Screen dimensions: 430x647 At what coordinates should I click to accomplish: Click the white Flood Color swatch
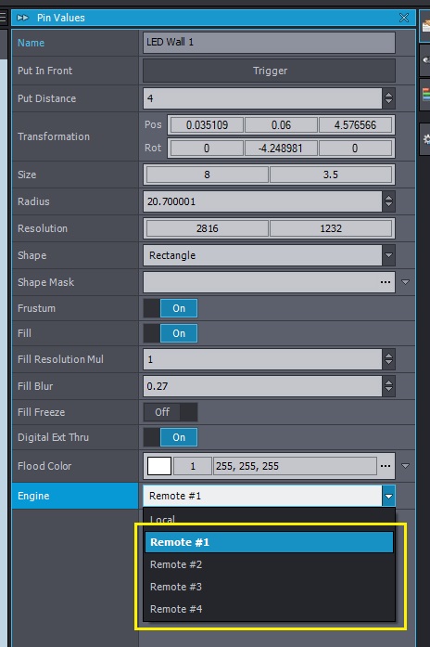click(x=159, y=466)
